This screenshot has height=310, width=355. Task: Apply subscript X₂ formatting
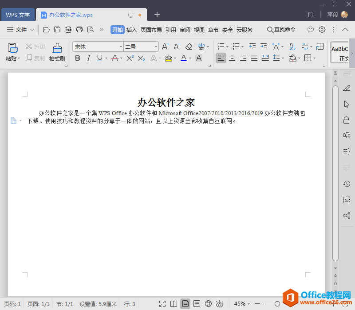[141, 58]
